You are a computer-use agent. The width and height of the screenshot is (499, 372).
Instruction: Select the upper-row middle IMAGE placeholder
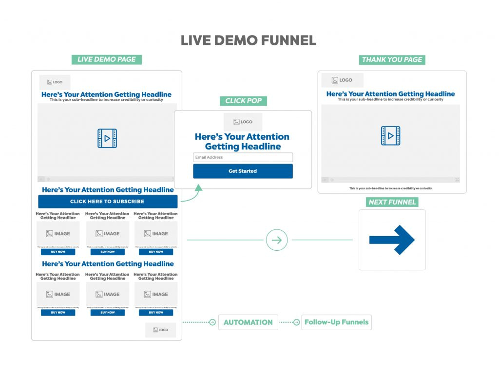coord(108,234)
